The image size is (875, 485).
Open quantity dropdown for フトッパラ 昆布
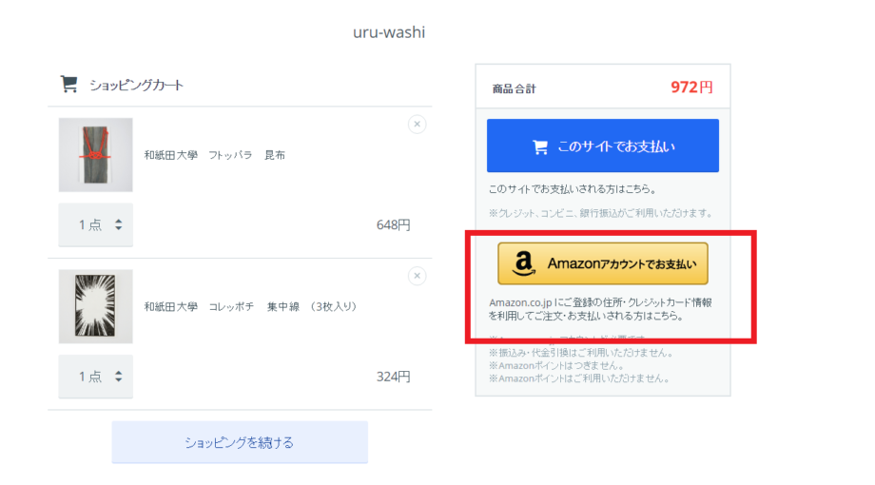(96, 225)
